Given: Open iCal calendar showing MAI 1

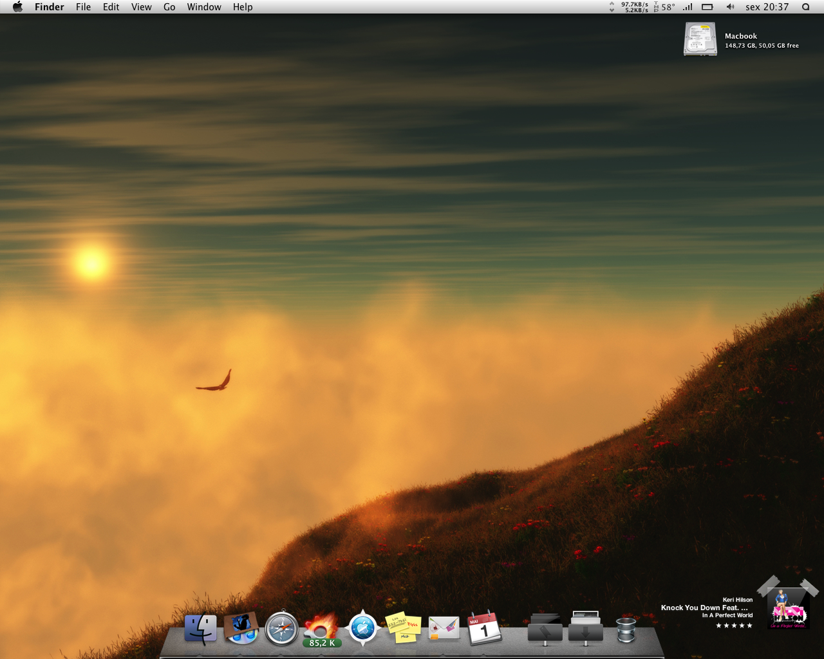Looking at the screenshot, I should coord(484,628).
